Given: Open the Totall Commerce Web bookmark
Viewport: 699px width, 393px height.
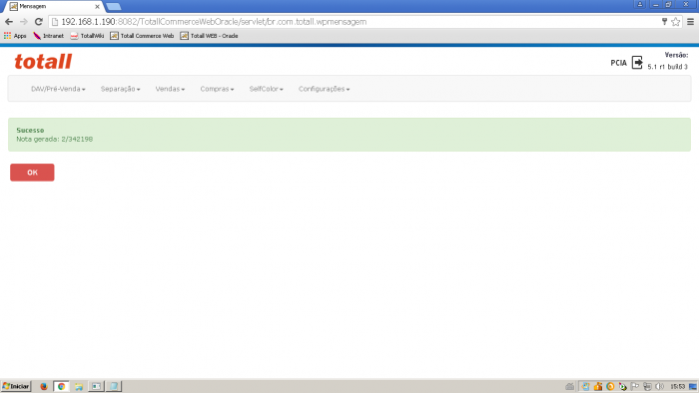Looking at the screenshot, I should pyautogui.click(x=142, y=36).
